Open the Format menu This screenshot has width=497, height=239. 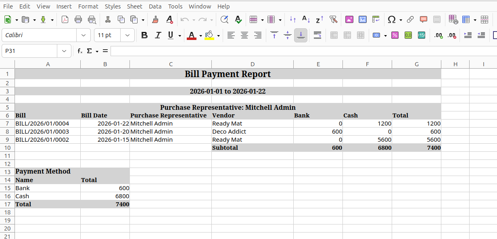coord(88,6)
